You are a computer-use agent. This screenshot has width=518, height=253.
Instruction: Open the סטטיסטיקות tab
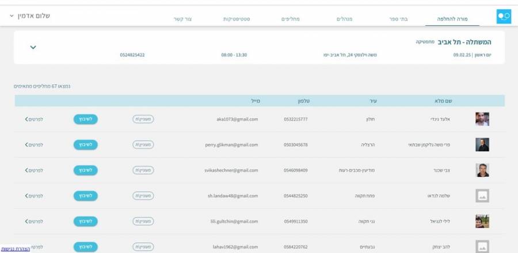coord(236,19)
